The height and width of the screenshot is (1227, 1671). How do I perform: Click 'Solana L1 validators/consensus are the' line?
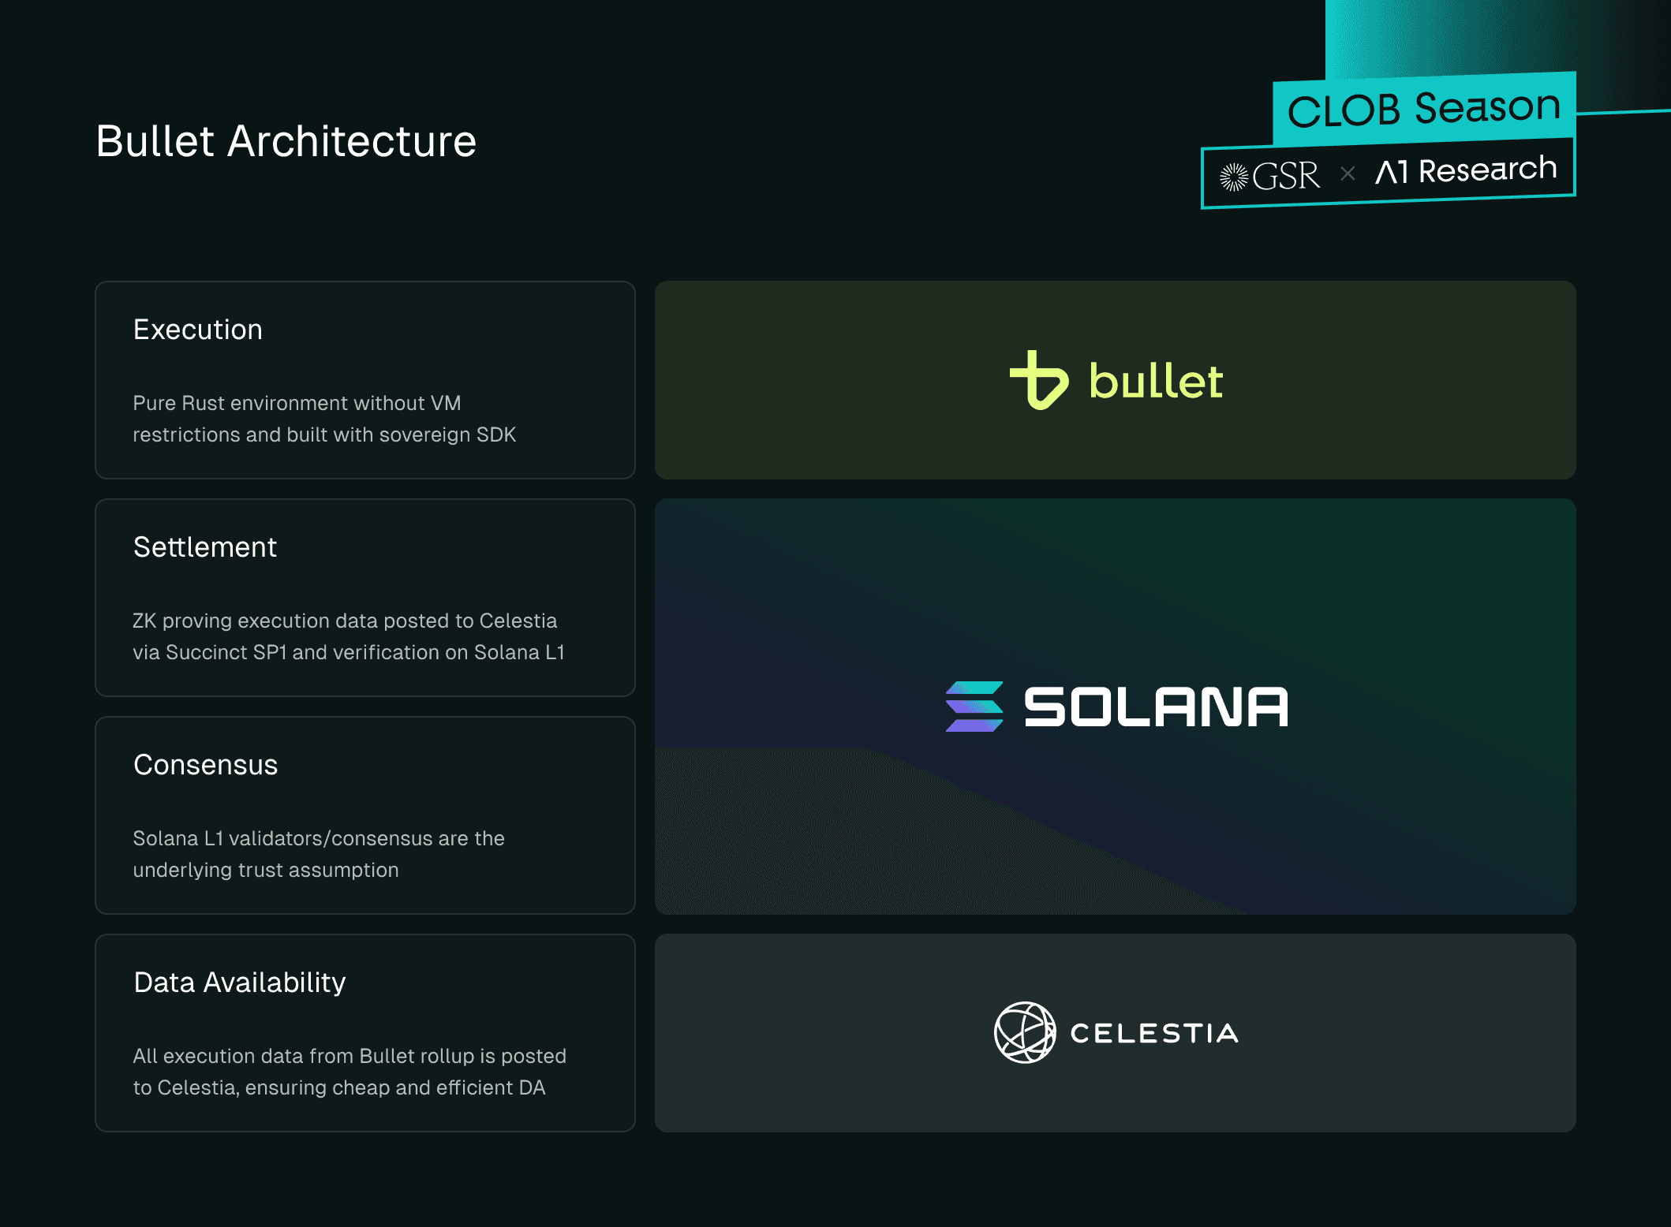[x=319, y=838]
